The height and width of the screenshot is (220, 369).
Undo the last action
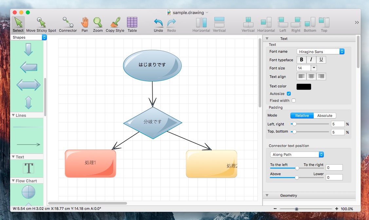158,23
